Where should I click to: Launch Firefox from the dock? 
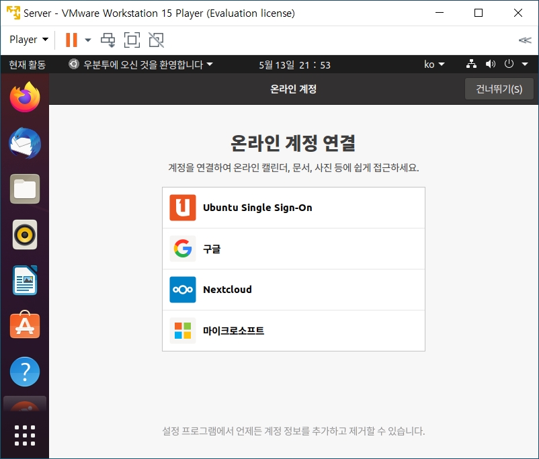25,97
